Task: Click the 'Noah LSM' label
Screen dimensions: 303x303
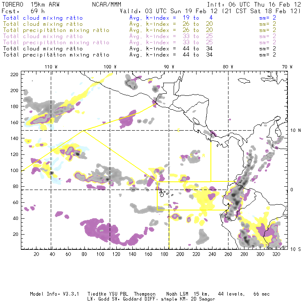Action: tap(177, 294)
